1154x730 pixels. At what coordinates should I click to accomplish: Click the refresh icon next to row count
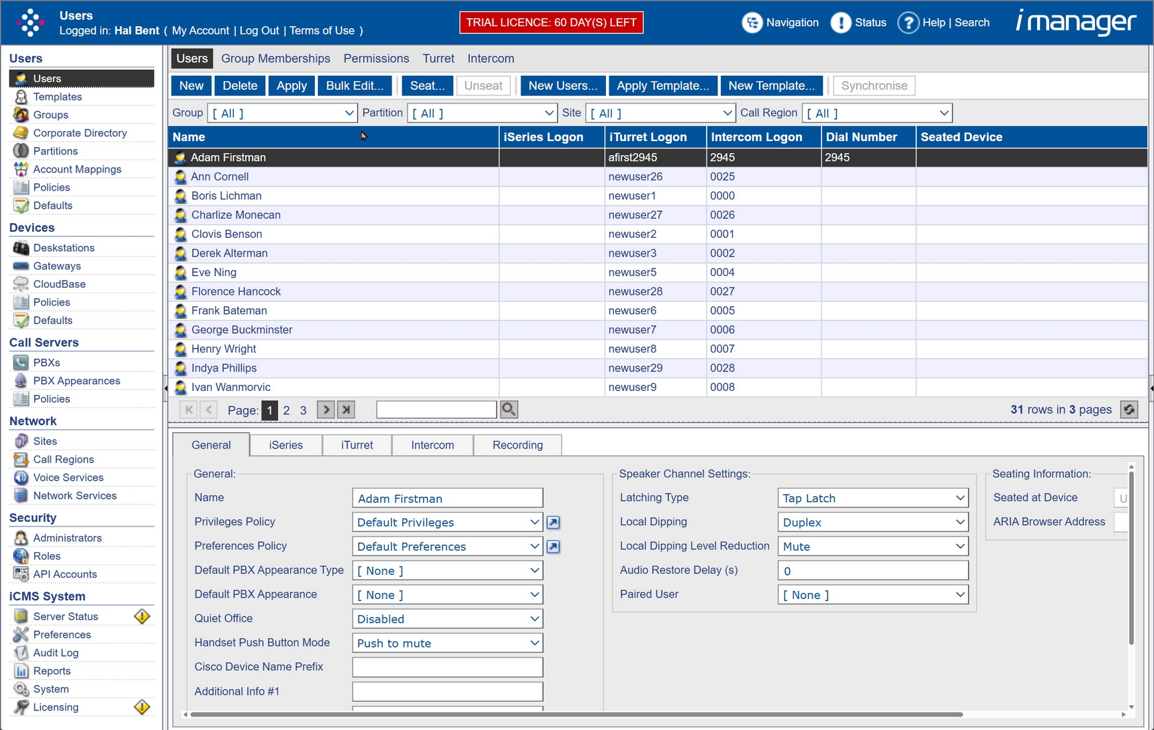pos(1130,410)
